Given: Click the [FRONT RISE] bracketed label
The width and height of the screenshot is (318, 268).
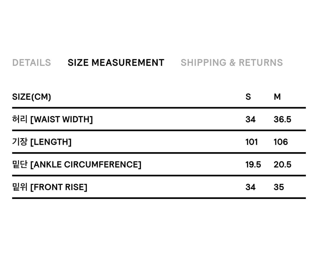Looking at the screenshot, I should pyautogui.click(x=59, y=187).
